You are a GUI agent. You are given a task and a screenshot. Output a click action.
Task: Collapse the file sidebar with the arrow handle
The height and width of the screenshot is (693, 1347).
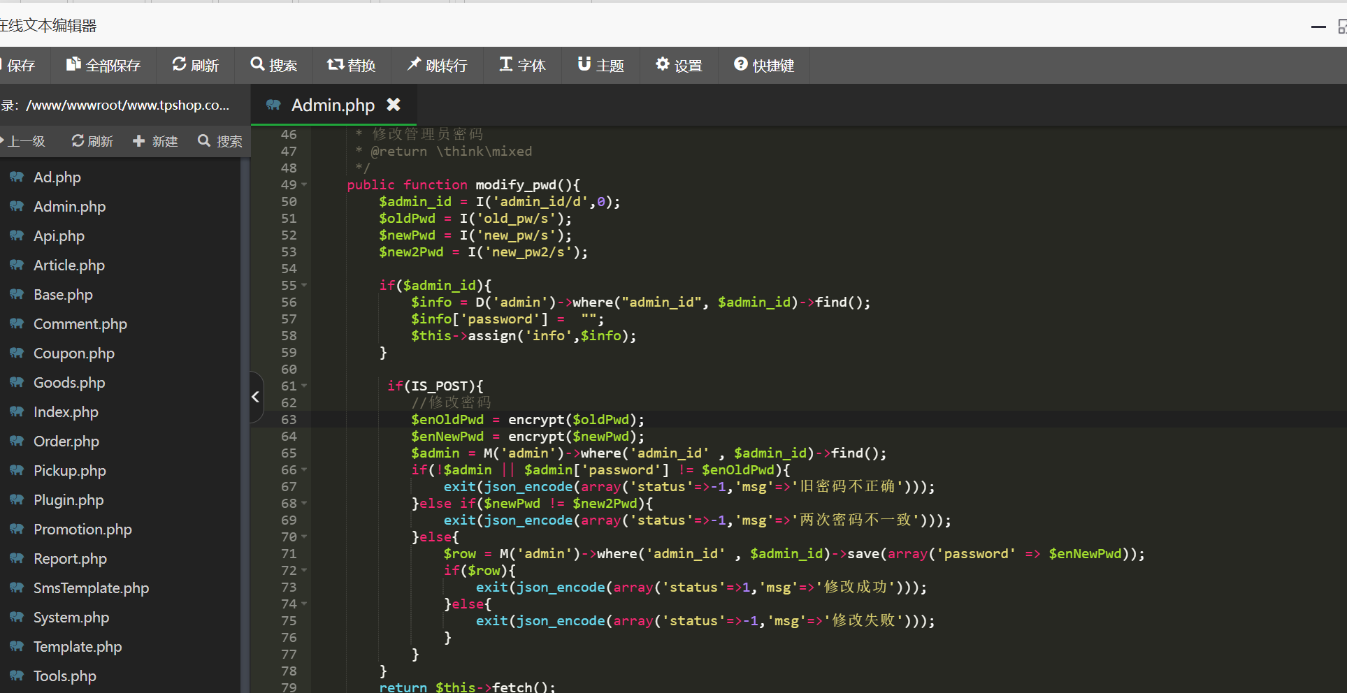256,397
